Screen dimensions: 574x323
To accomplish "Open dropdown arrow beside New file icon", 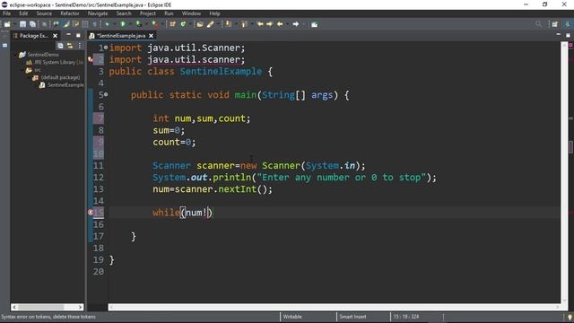I will click(14, 24).
